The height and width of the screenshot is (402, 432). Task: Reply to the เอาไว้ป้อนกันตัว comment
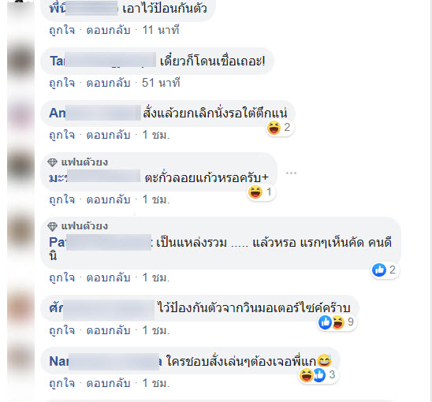[x=108, y=30]
